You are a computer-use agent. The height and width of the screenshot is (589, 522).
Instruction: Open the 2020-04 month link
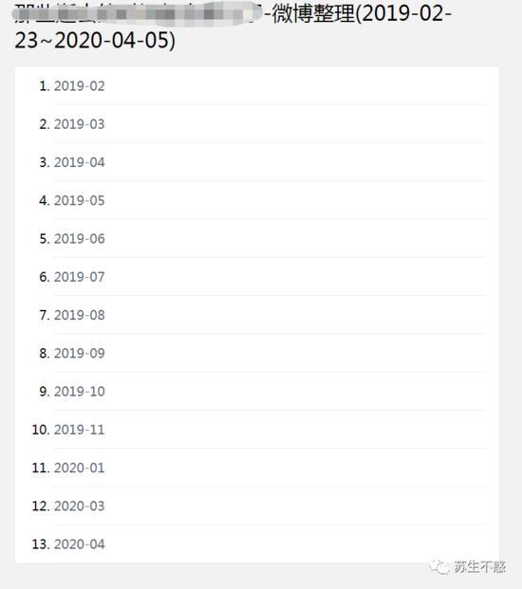(80, 544)
